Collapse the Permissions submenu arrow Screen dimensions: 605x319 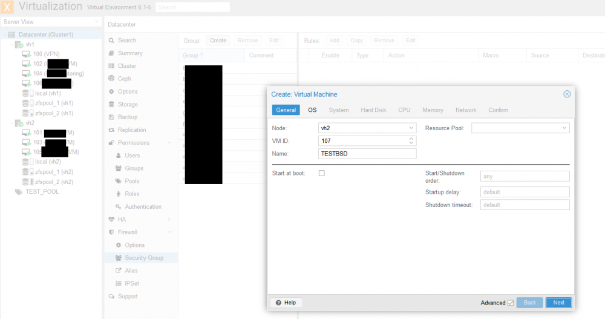[x=170, y=143]
